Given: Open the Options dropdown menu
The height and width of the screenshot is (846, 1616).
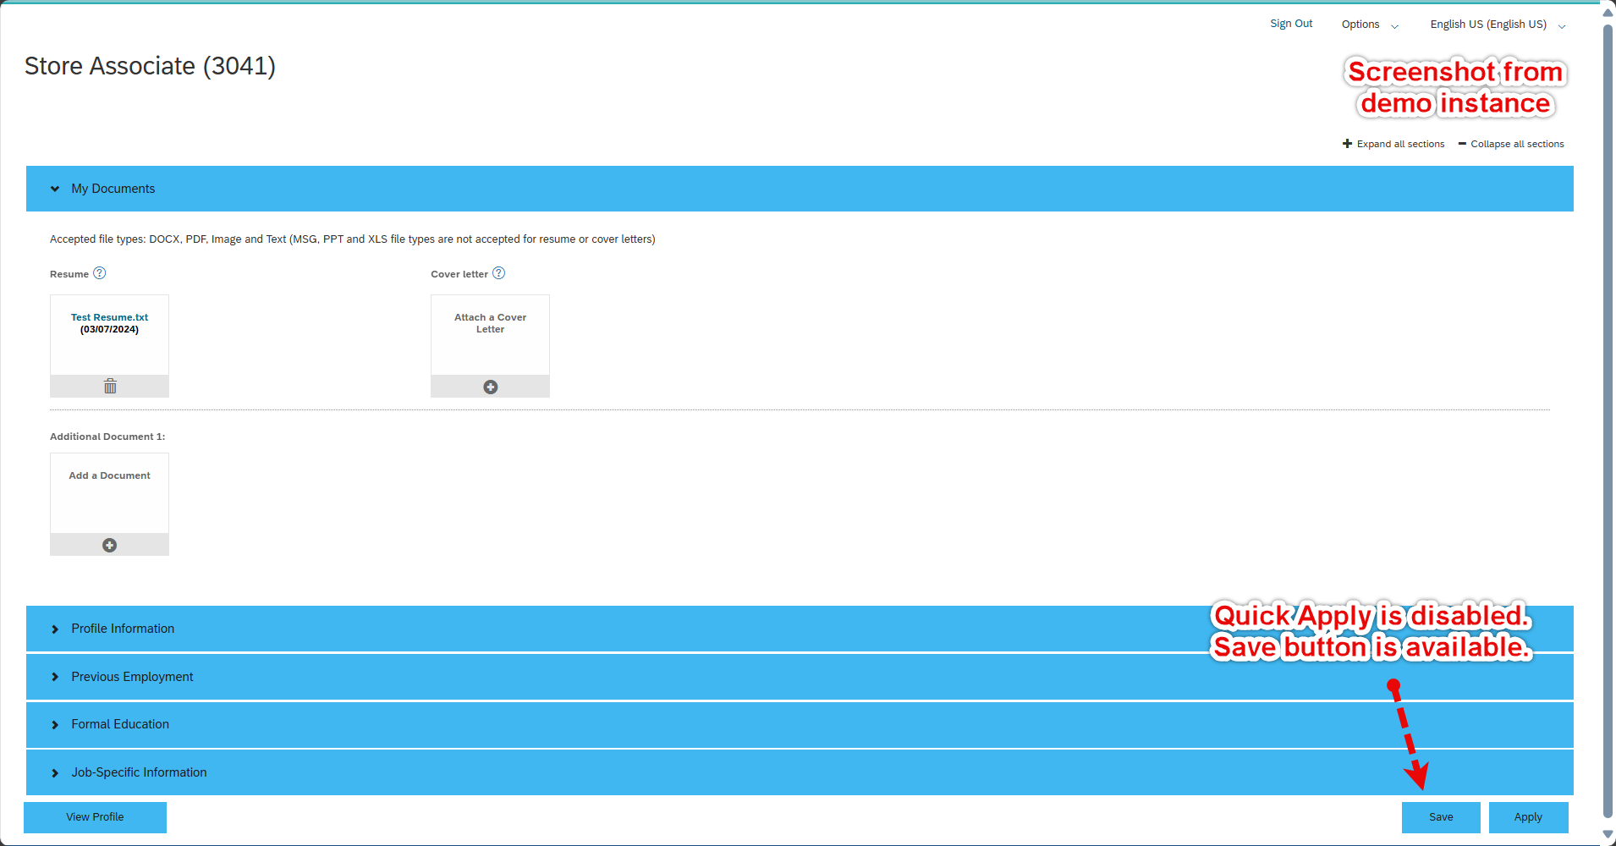Looking at the screenshot, I should click(x=1370, y=25).
